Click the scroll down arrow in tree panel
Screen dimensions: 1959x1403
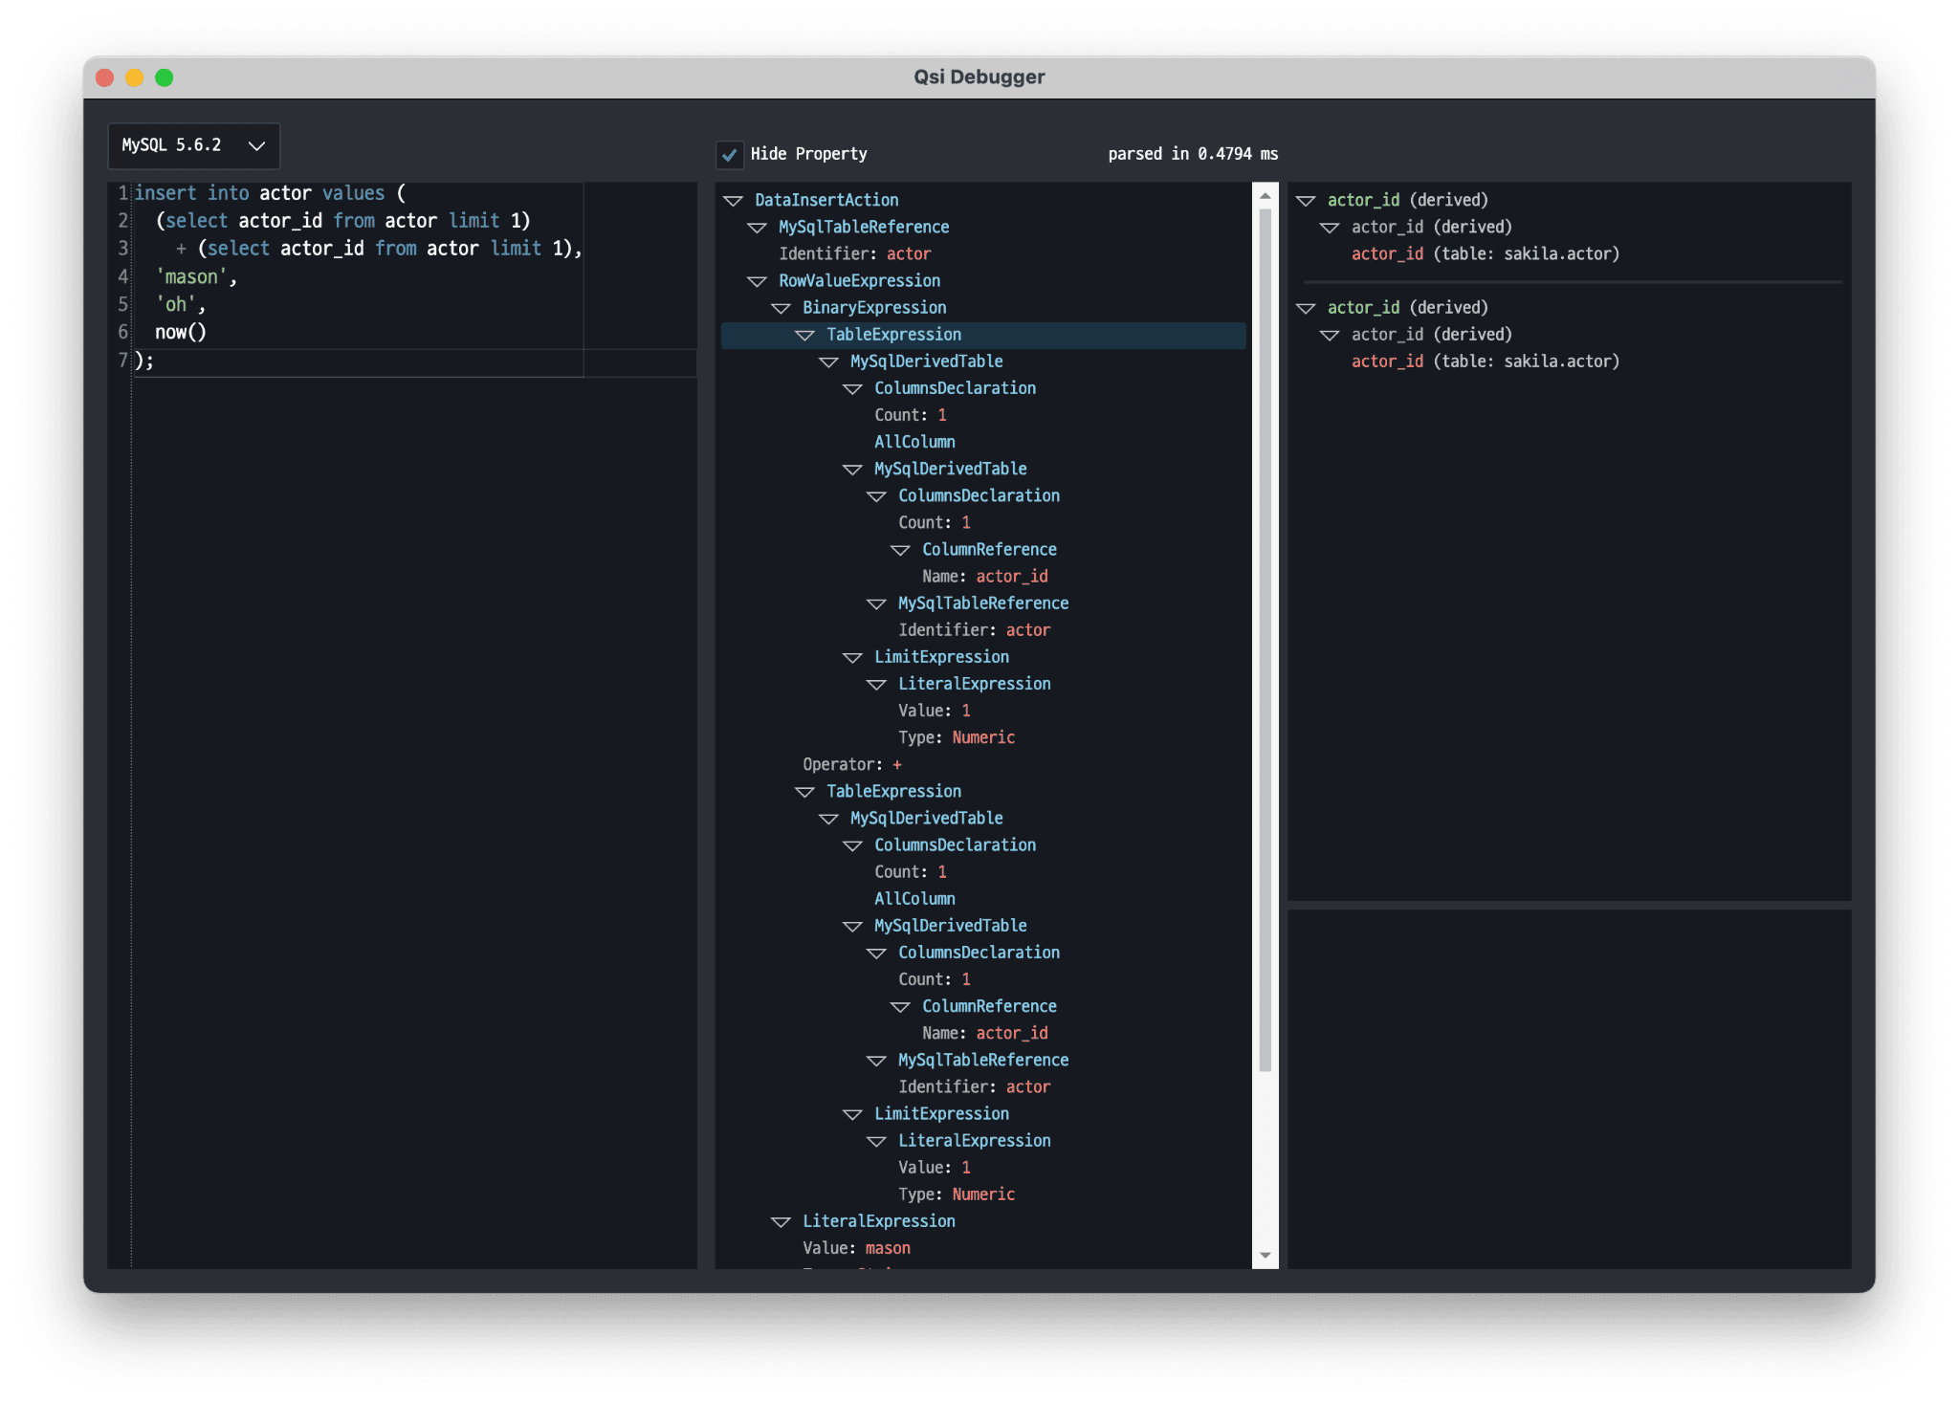(1265, 1255)
